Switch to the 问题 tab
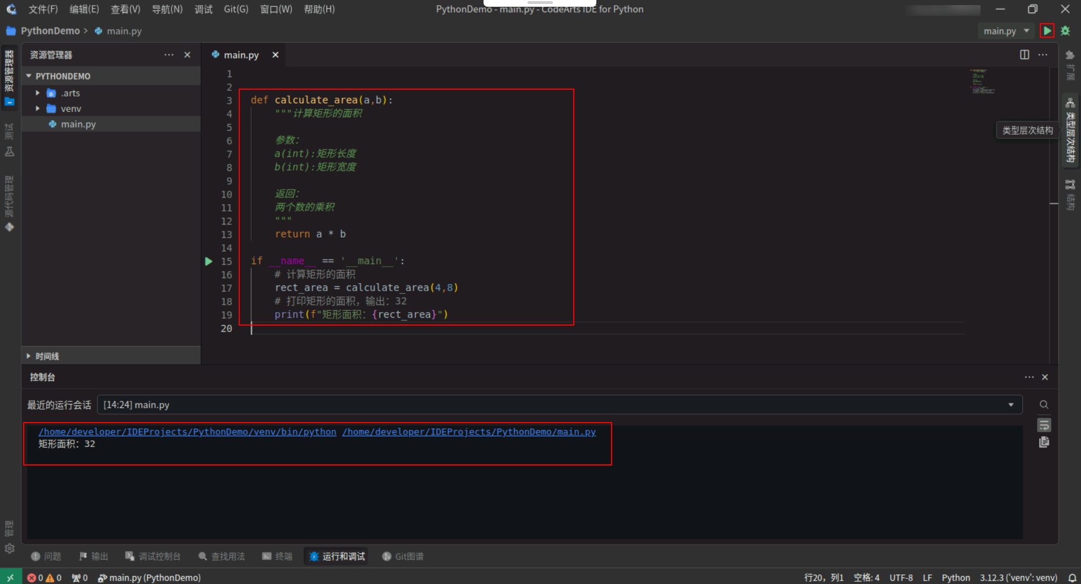Viewport: 1081px width, 584px height. point(46,556)
